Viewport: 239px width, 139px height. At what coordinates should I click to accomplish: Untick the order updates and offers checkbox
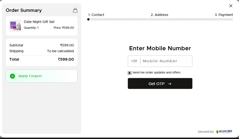130,73
